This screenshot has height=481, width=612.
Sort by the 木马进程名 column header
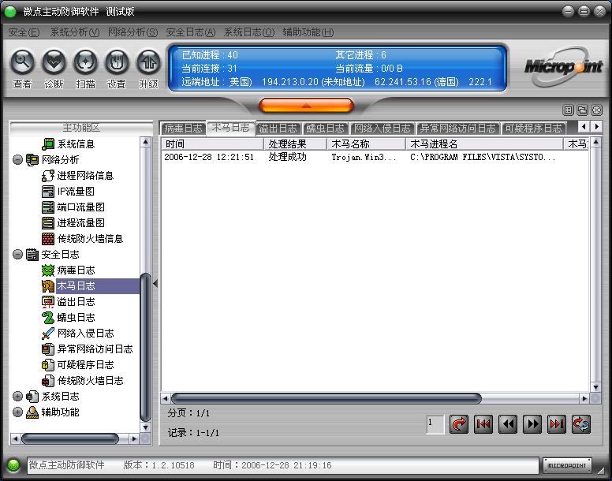[x=485, y=144]
